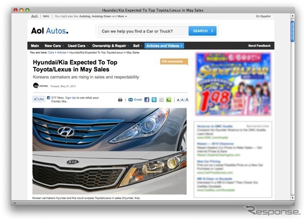
Task: Click the MAIL link in top bar
Action: (x=46, y=16)
